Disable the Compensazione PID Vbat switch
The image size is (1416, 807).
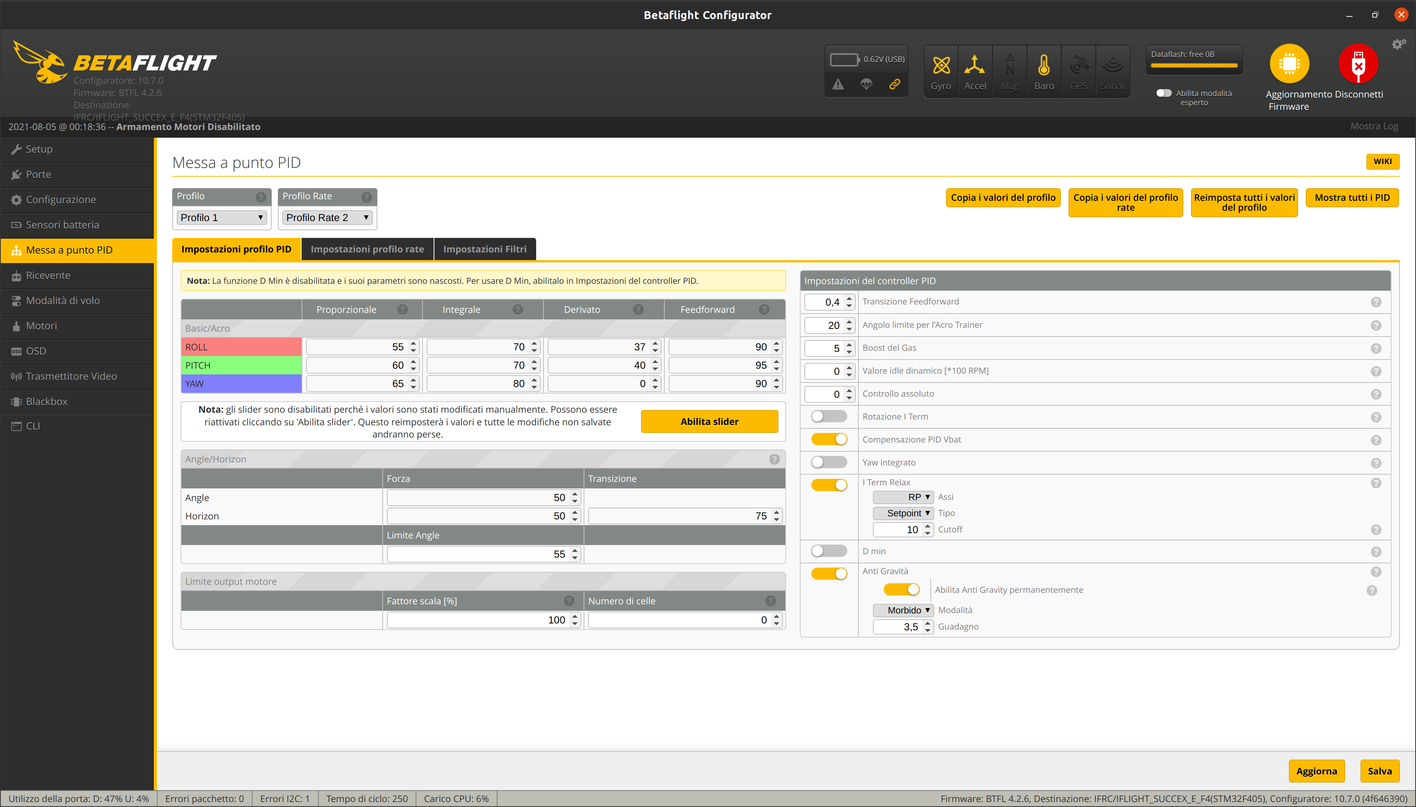829,439
